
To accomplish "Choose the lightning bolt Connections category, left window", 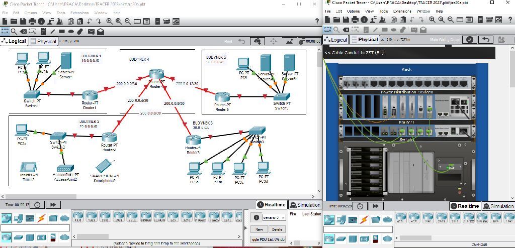I will pyautogui.click(x=41, y=218).
